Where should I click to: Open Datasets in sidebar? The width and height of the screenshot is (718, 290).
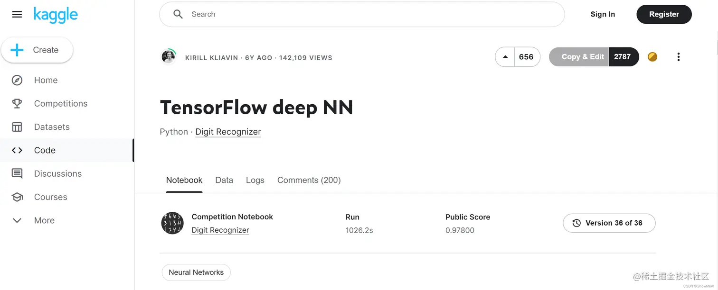pos(52,127)
